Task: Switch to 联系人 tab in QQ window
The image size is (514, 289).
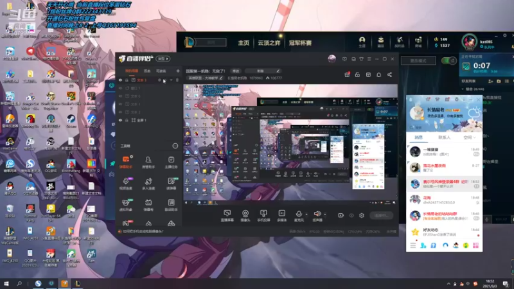Action: pyautogui.click(x=444, y=137)
